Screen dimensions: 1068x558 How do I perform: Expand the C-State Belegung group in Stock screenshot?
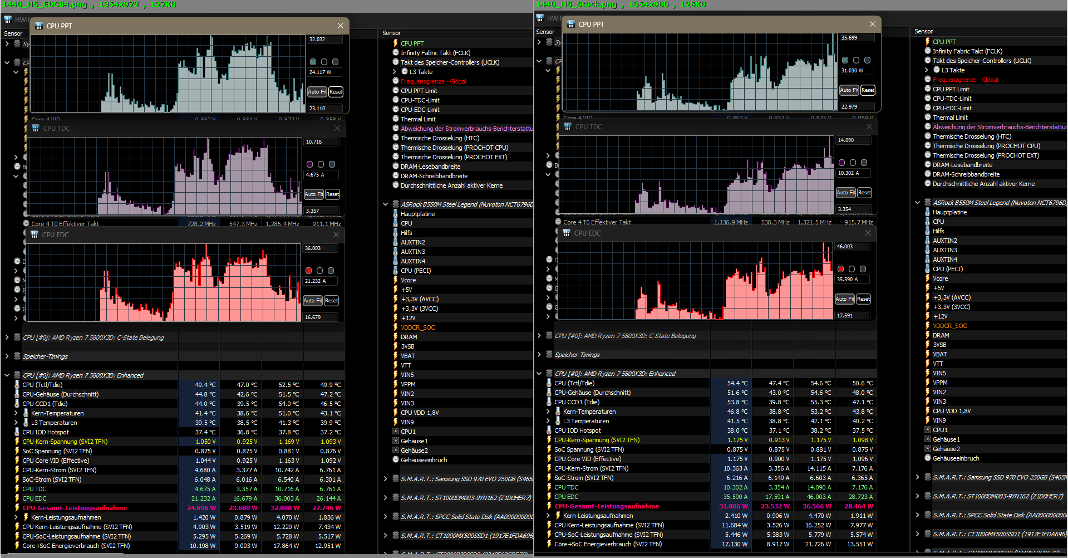pos(539,336)
